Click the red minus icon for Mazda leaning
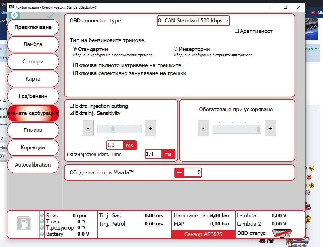This screenshot has width=323, height=247. (x=179, y=172)
